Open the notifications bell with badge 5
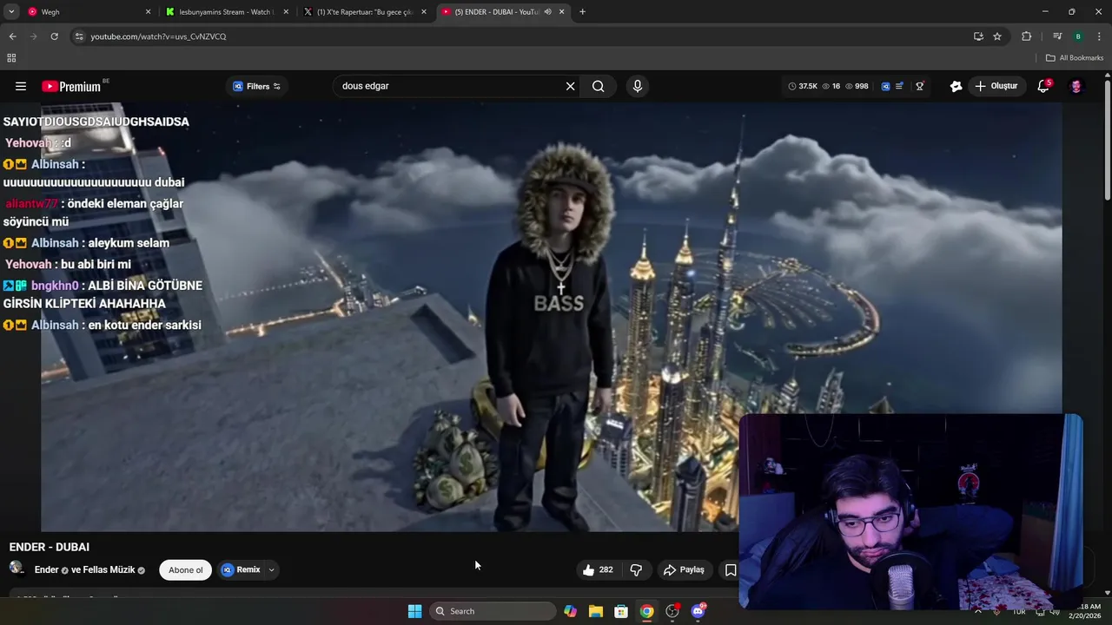The image size is (1112, 625). 1043,86
